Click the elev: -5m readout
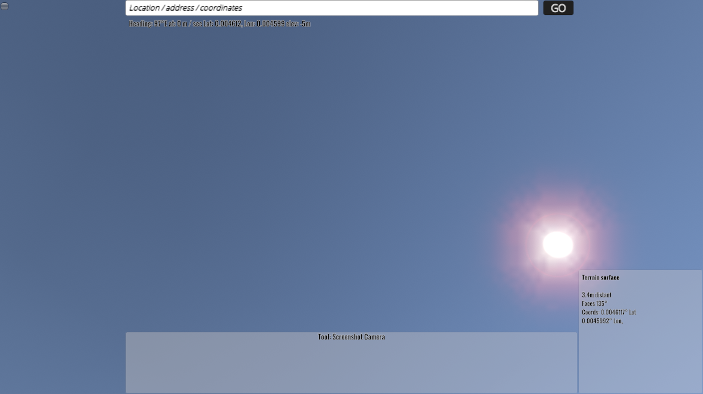This screenshot has width=703, height=394. point(297,24)
